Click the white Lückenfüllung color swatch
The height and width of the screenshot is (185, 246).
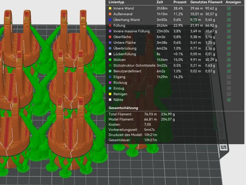tap(110, 54)
